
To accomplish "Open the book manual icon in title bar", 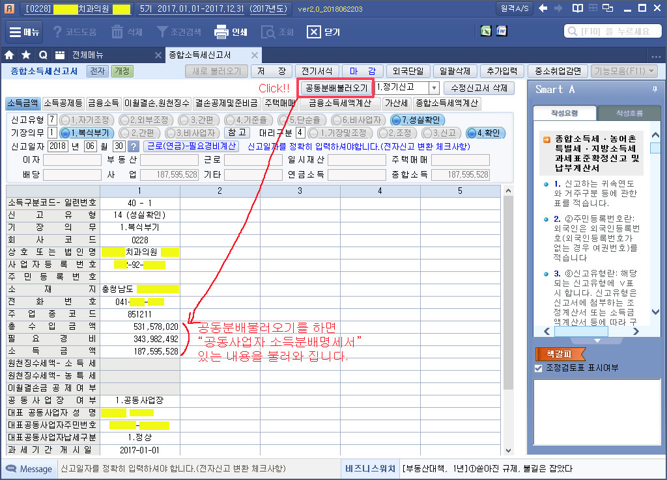I will [x=577, y=8].
